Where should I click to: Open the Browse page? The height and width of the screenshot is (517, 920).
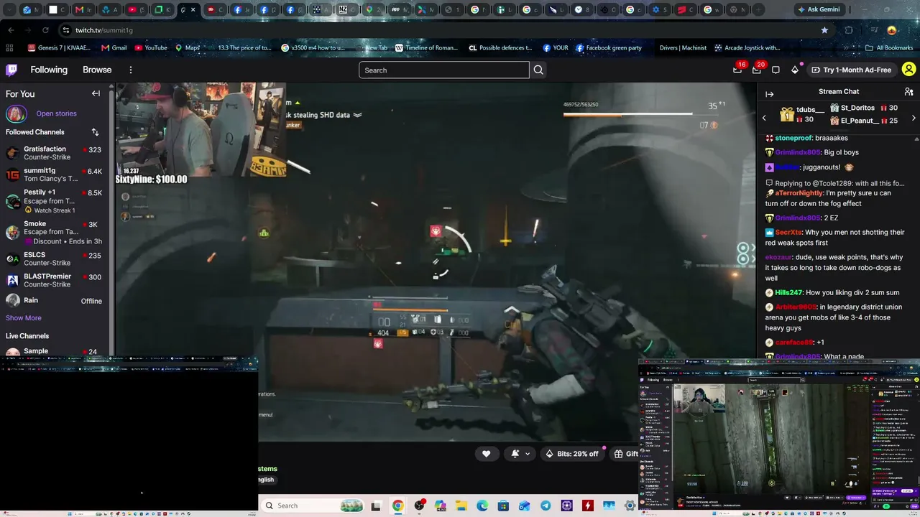[97, 70]
